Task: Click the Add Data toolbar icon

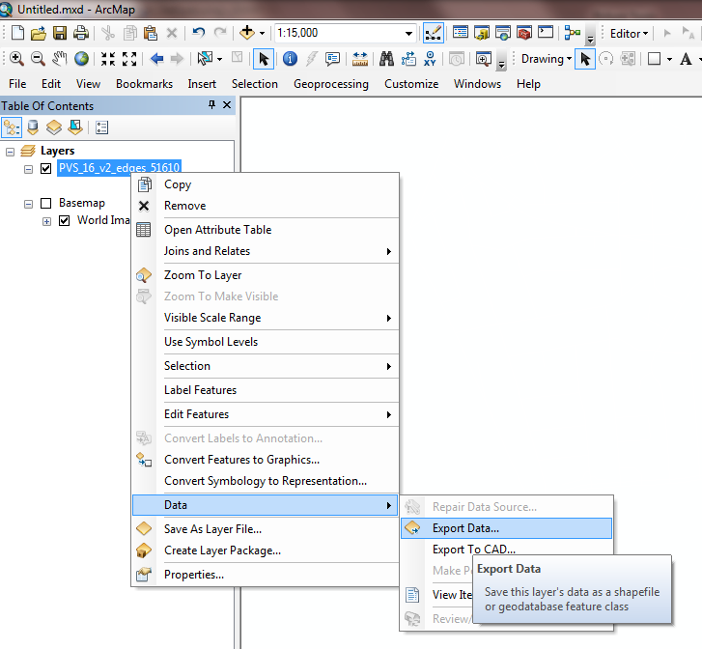Action: (247, 33)
